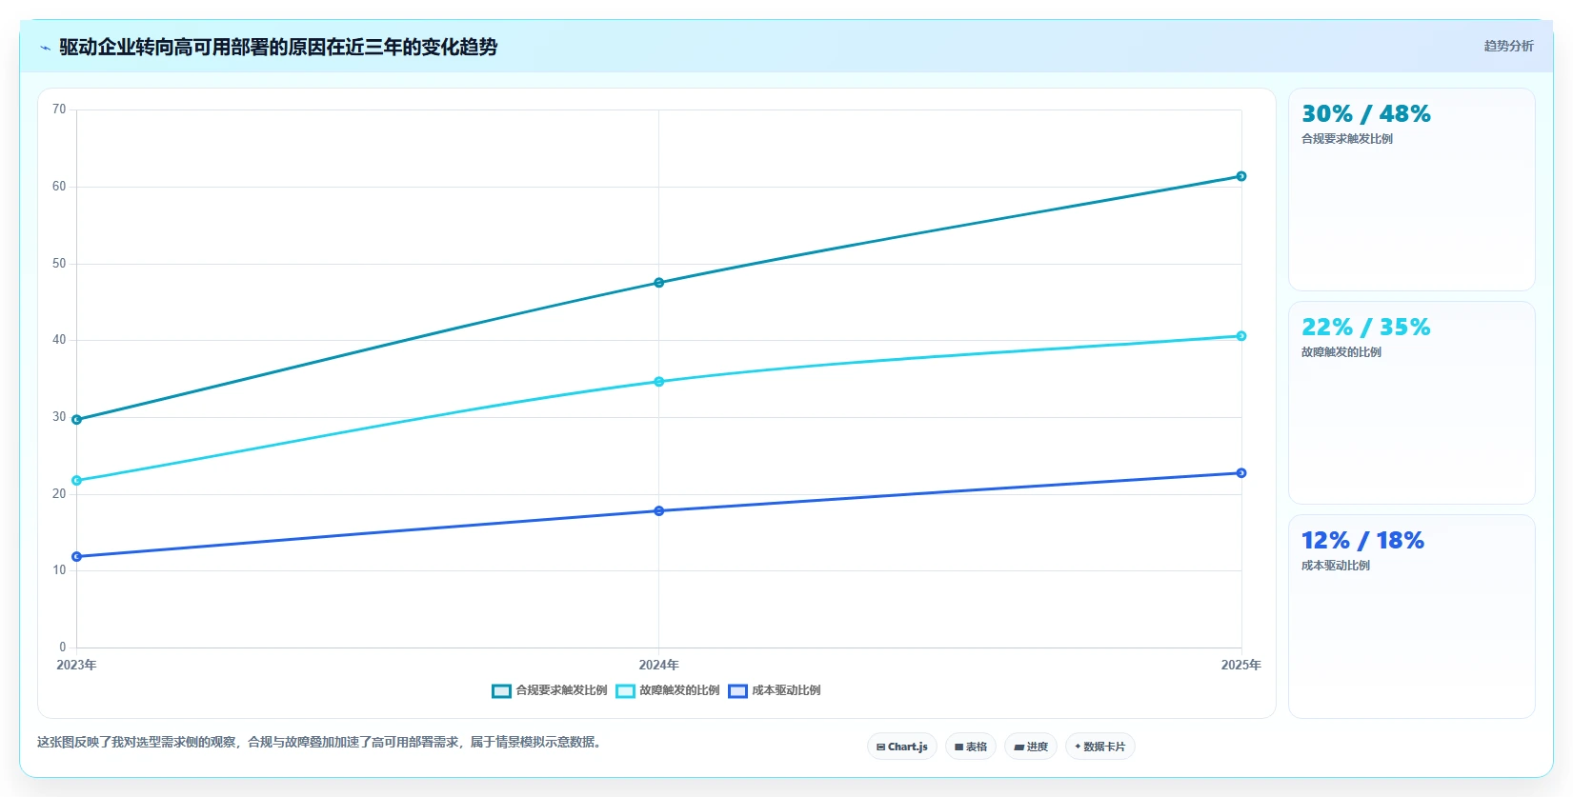Select the 进度 tag pill
Viewport: 1573px width, 797px height.
1031,747
